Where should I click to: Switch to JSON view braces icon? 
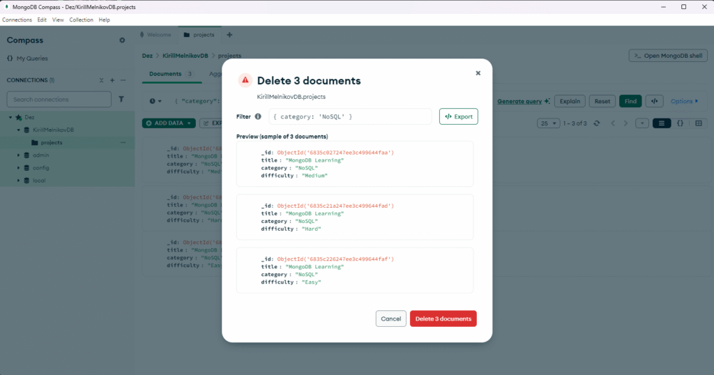pos(680,123)
